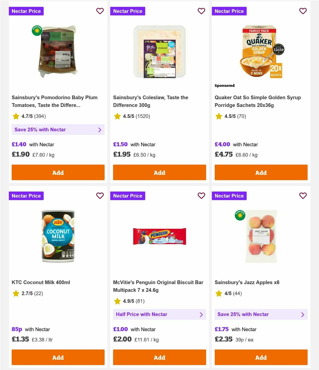Expand the Save 25% offer on the tomatoes
The image size is (319, 370).
(58, 130)
